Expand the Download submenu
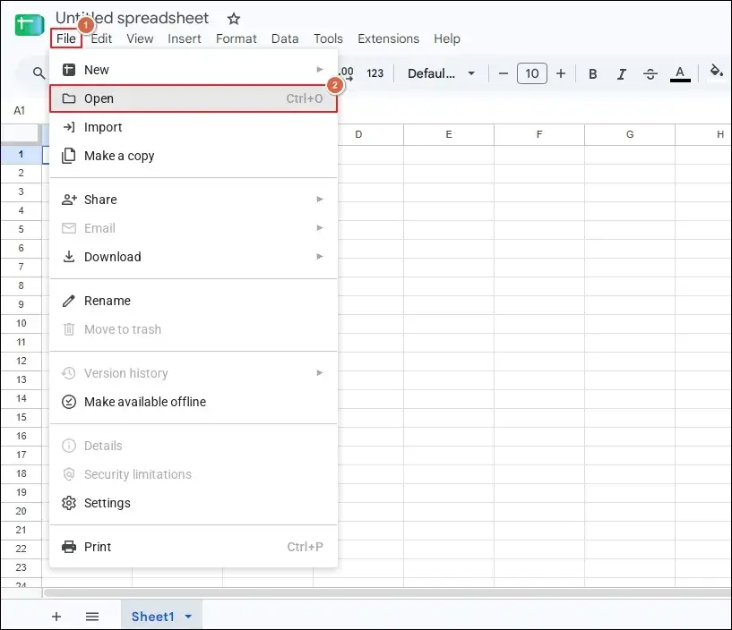 coord(194,257)
